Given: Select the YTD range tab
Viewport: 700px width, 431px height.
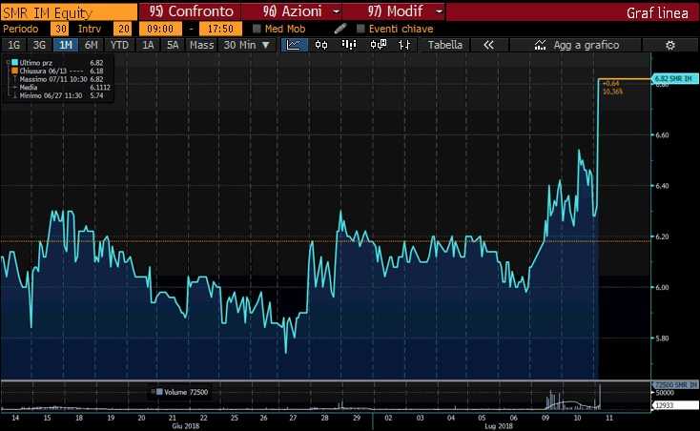Looking at the screenshot, I should [x=119, y=45].
